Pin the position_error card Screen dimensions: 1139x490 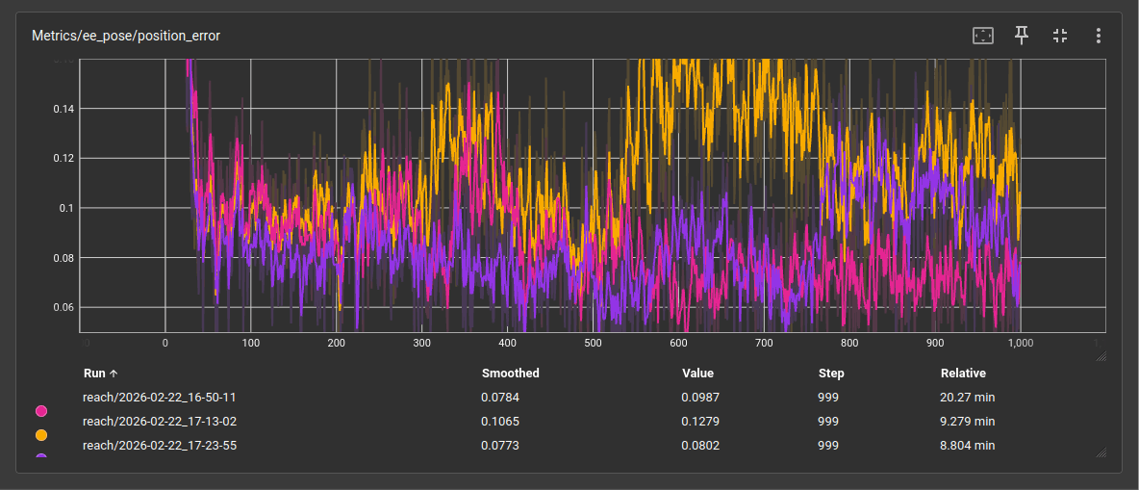(1022, 36)
